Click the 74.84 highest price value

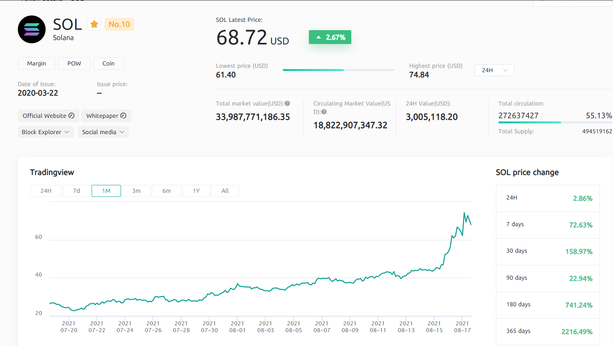419,75
